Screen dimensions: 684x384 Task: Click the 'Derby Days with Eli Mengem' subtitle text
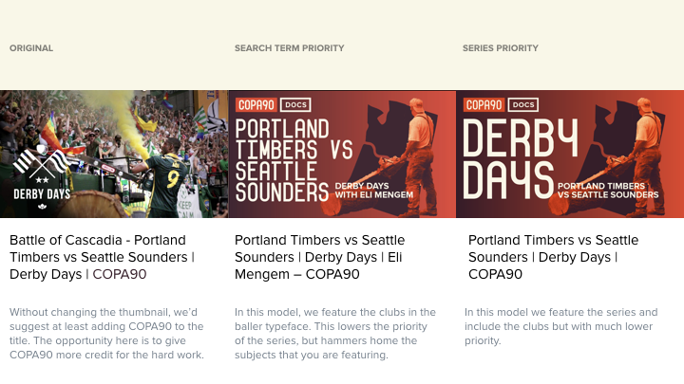[374, 191]
